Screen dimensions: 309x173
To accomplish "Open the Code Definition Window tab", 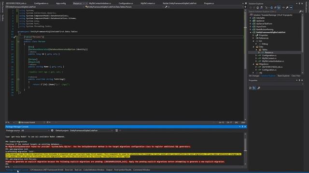I will click(94, 170).
